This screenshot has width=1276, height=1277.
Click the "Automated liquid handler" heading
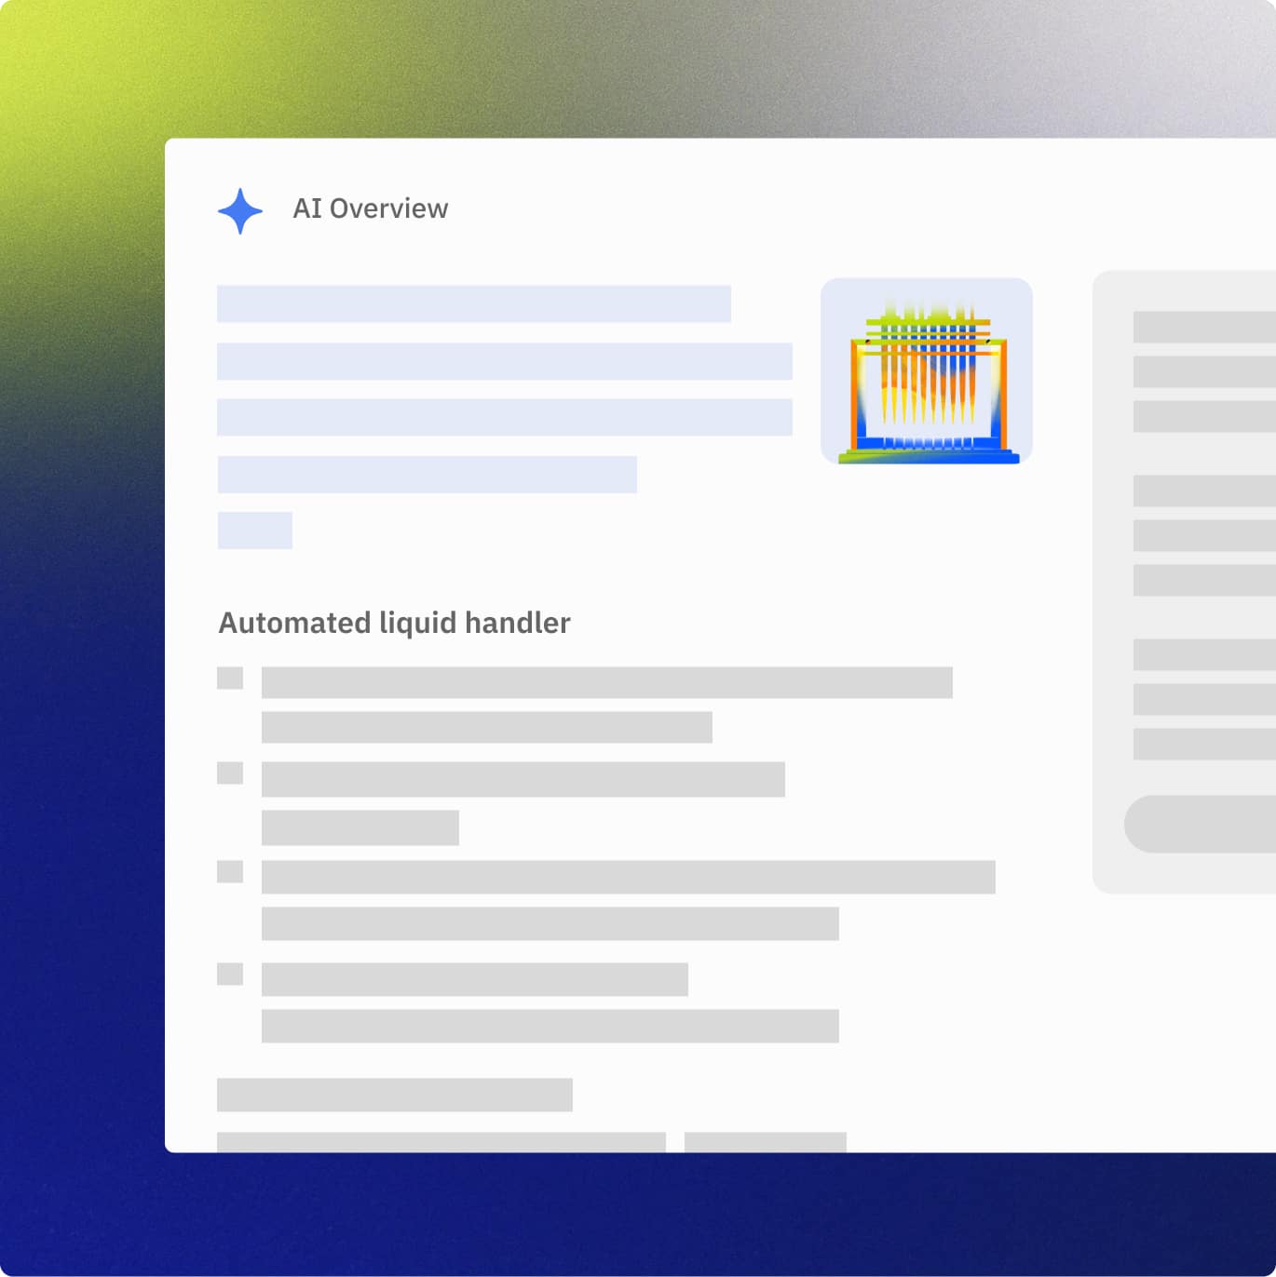(x=394, y=623)
